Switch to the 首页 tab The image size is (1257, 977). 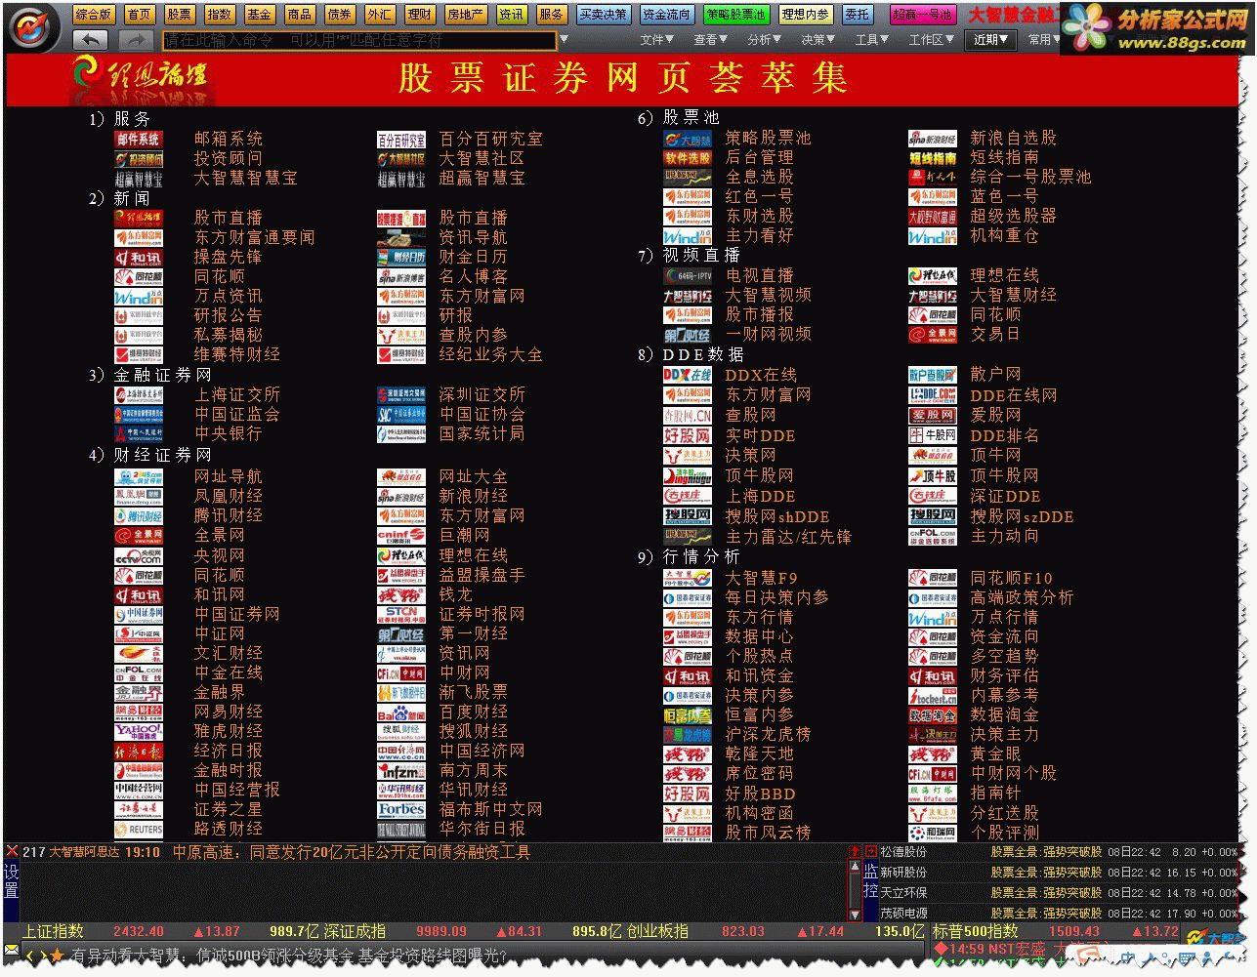click(140, 15)
